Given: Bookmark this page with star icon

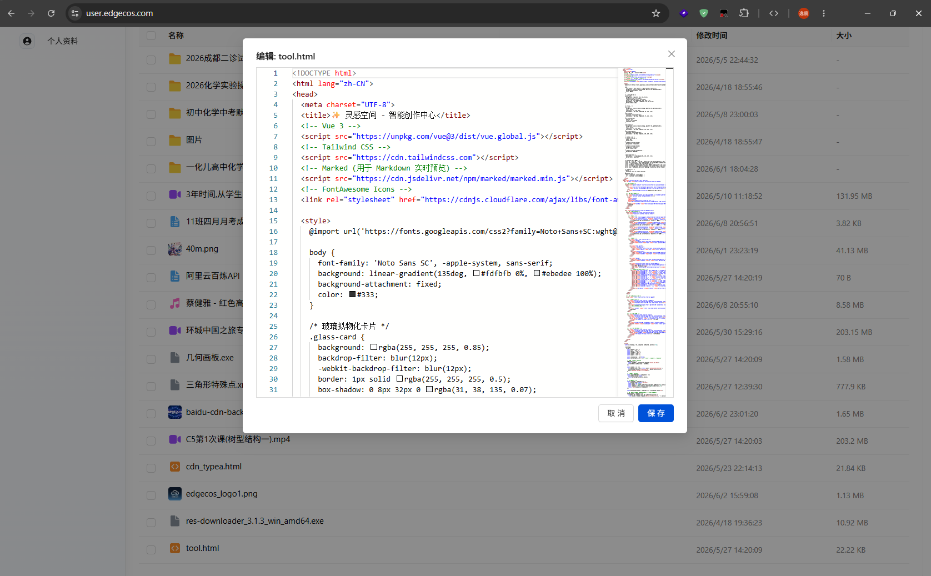Looking at the screenshot, I should (x=656, y=13).
